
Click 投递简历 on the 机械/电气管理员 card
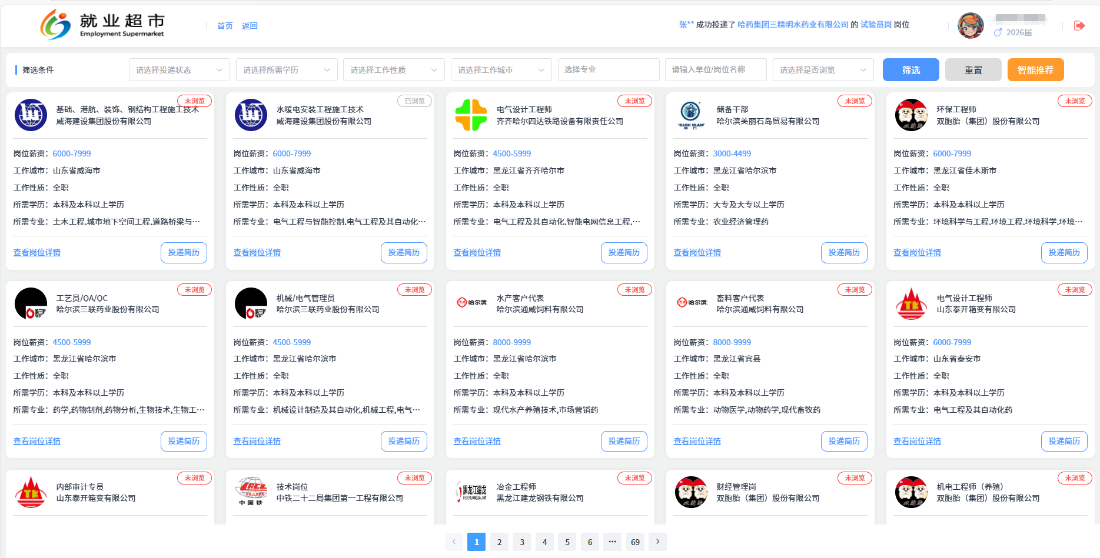(x=404, y=441)
